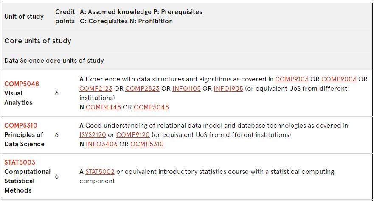Screen dimensions: 374x201
Task: Click the Credit points column header
Action: (x=65, y=17)
